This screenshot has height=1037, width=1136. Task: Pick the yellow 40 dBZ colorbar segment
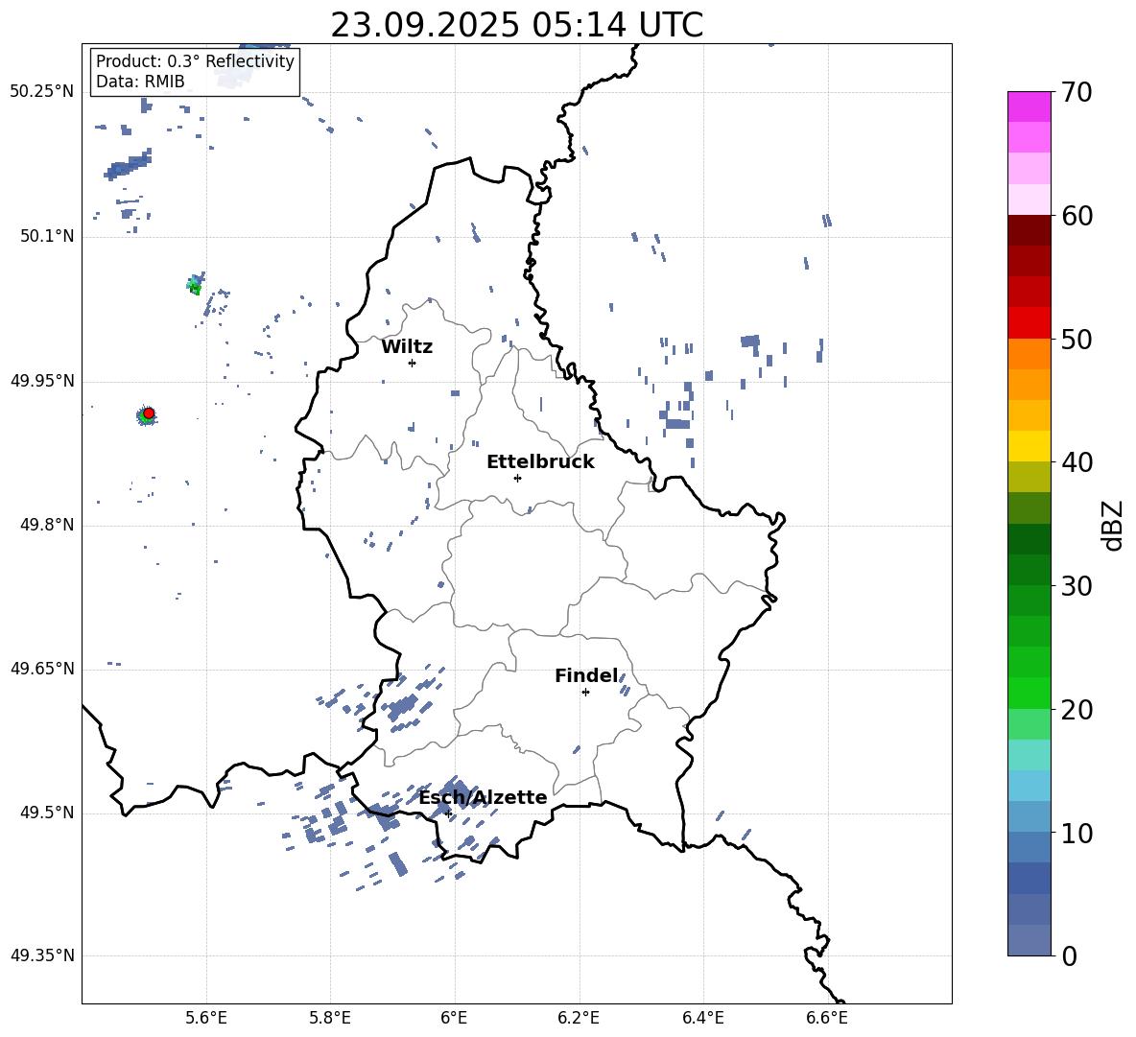point(1029,446)
